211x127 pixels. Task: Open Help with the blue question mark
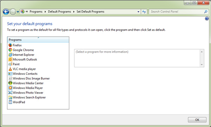(x=207, y=19)
